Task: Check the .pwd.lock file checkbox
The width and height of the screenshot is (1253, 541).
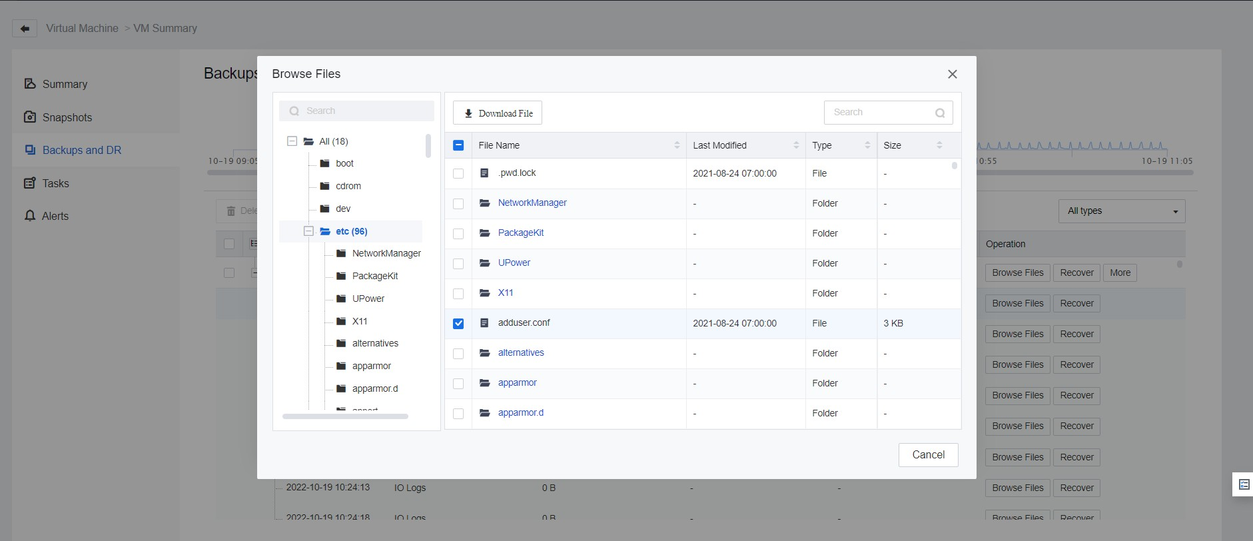Action: click(x=458, y=173)
